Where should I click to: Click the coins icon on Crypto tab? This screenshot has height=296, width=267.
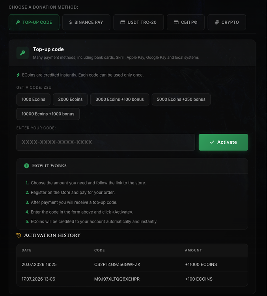[217, 22]
